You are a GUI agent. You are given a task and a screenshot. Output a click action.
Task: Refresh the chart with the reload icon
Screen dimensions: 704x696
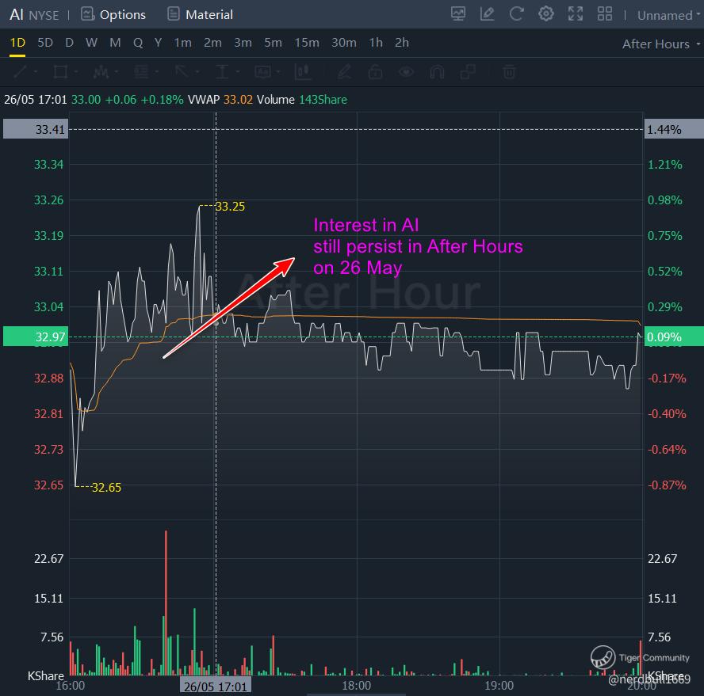[x=516, y=14]
